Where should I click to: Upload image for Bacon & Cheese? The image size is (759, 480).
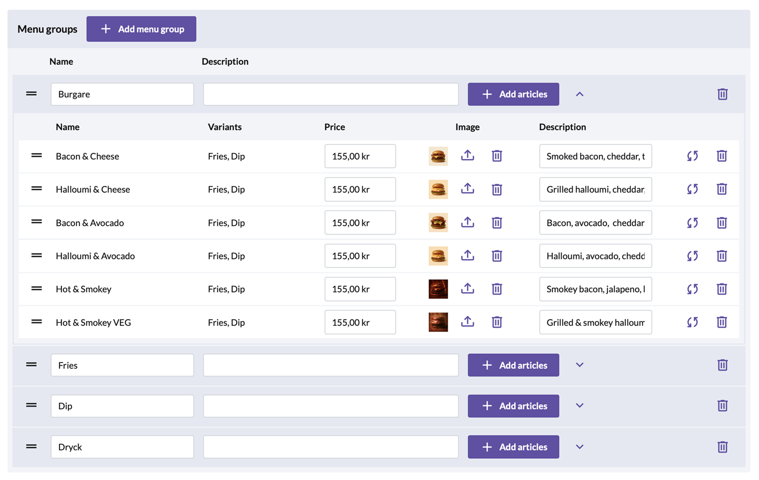[467, 156]
